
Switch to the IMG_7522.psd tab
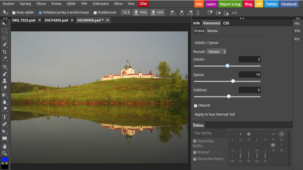(x=24, y=20)
